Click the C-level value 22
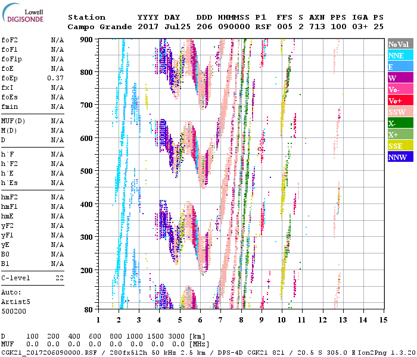This screenshot has width=417, height=357. coord(60,278)
